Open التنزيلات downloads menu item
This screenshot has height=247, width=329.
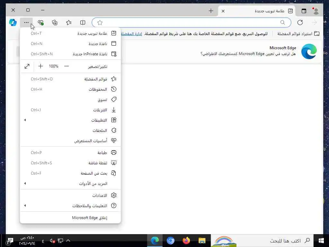(70, 110)
